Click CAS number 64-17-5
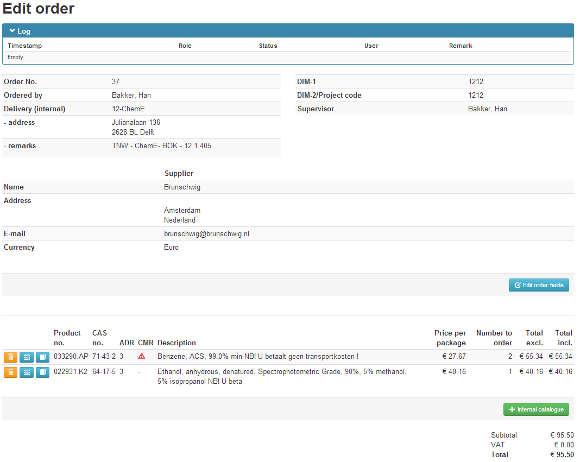 pos(104,371)
